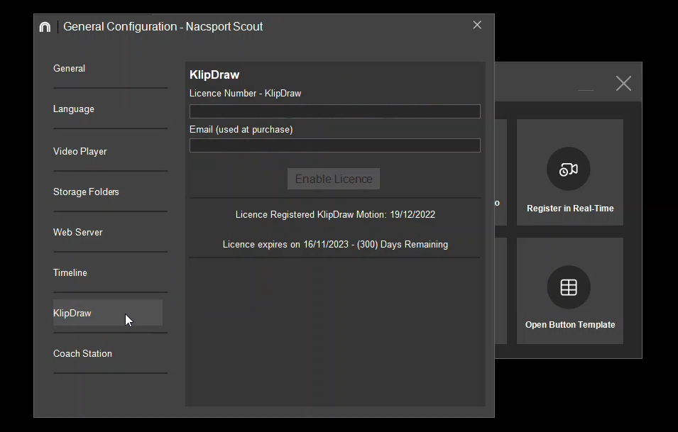This screenshot has width=678, height=432.
Task: Open the Video Player settings section
Action: (x=80, y=151)
